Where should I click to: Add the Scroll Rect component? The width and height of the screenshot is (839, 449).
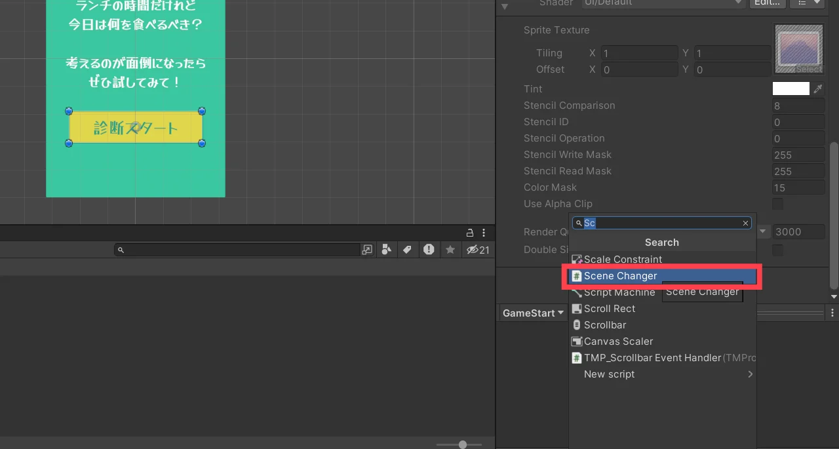(662, 309)
